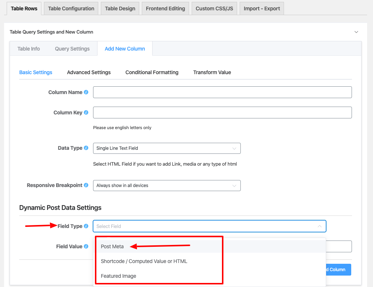Open the Table Design tab

120,8
